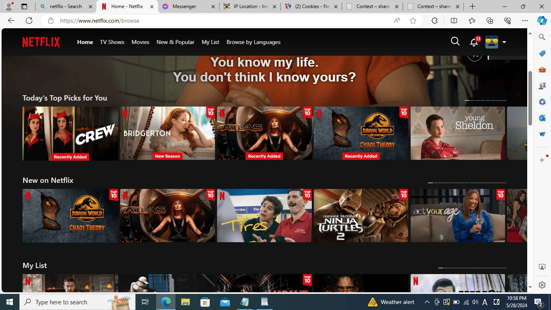Open the Crew thumbnail
Image resolution: width=551 pixels, height=310 pixels.
(x=70, y=134)
